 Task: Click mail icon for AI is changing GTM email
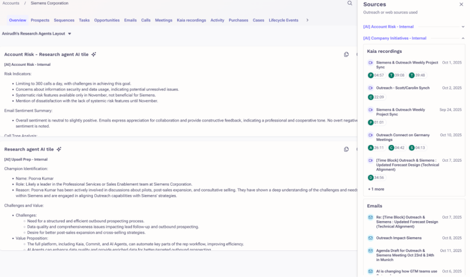tap(370, 271)
